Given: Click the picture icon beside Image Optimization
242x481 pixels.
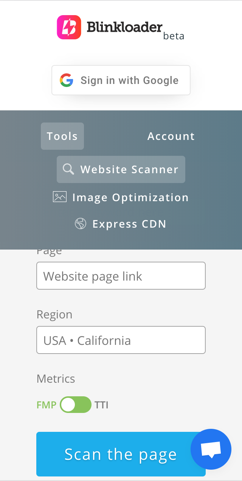Looking at the screenshot, I should [60, 197].
